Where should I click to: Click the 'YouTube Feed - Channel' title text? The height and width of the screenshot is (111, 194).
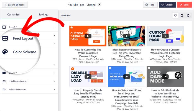(82, 5)
